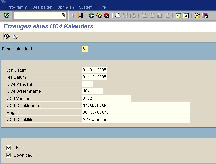Click the Erzeugen eines UC4 Kalenders title
The height and width of the screenshot is (164, 216).
coord(48,26)
